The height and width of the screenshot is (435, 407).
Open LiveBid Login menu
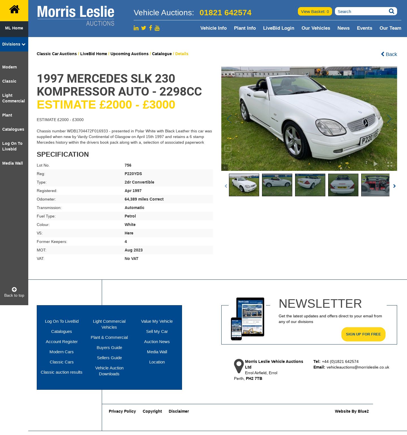coord(279,28)
